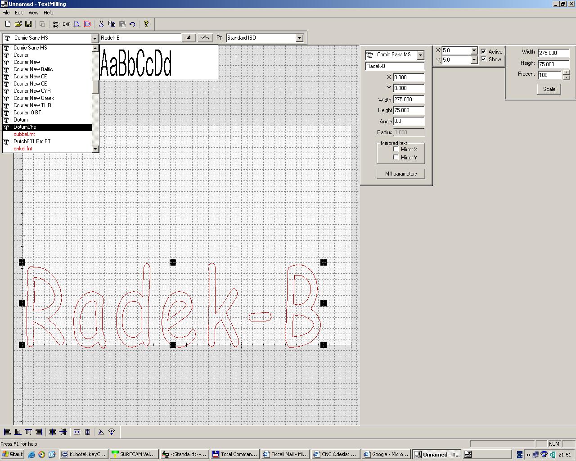
Task: Open the View menu
Action: coord(33,13)
